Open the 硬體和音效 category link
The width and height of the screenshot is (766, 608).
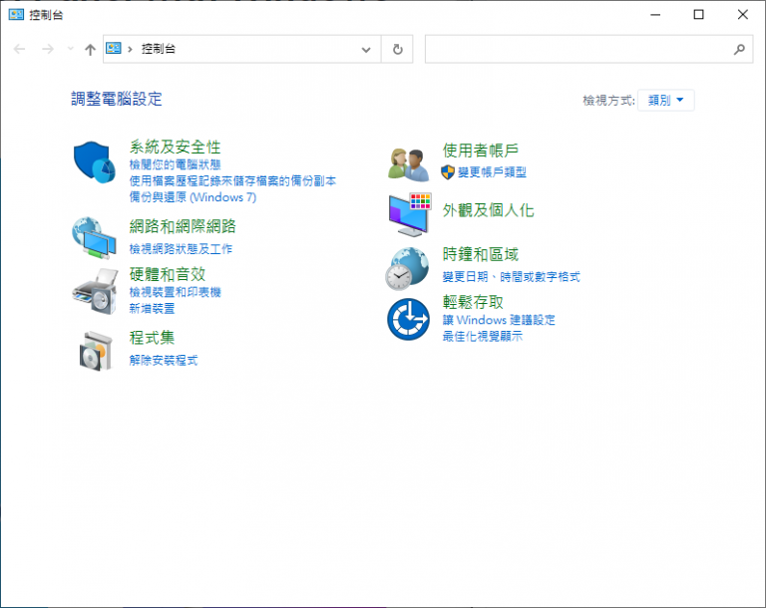(x=168, y=274)
